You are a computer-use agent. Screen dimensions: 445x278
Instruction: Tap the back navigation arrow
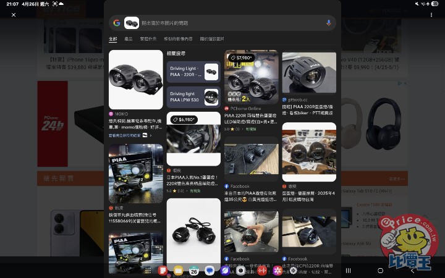coord(413,271)
